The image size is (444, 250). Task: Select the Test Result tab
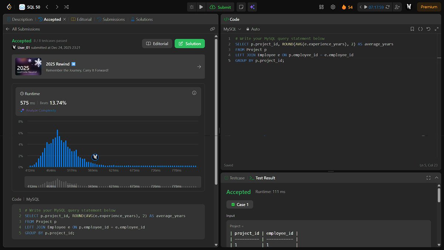262,178
